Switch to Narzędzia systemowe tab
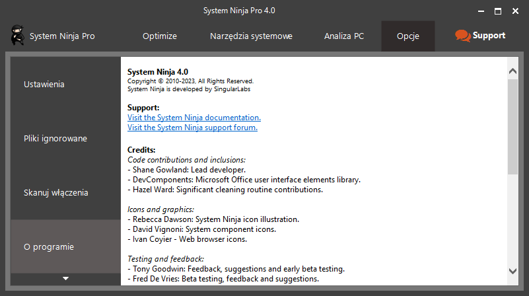 coord(251,36)
